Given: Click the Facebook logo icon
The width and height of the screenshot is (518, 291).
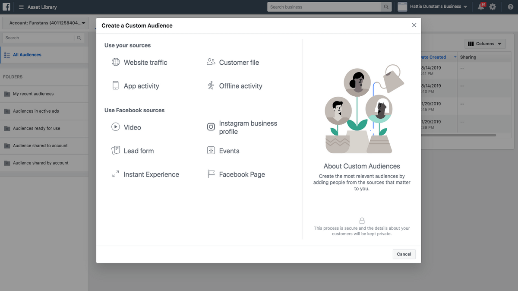Looking at the screenshot, I should pos(6,7).
